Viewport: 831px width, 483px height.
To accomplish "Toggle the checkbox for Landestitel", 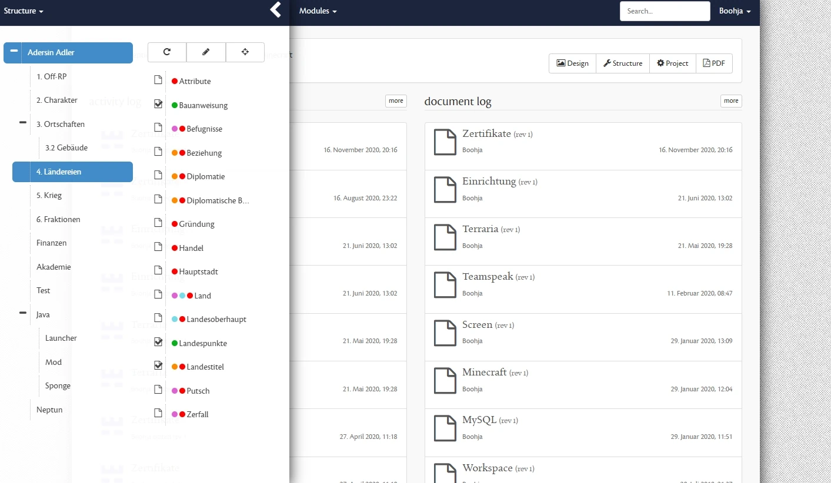I will (x=158, y=365).
